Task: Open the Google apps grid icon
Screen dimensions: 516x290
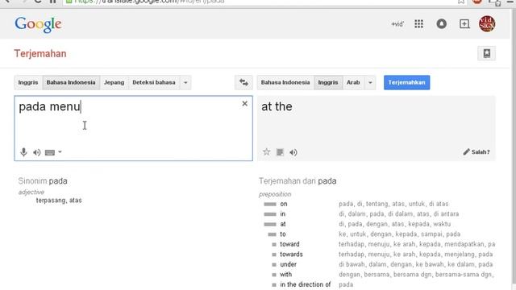Action: pyautogui.click(x=418, y=24)
